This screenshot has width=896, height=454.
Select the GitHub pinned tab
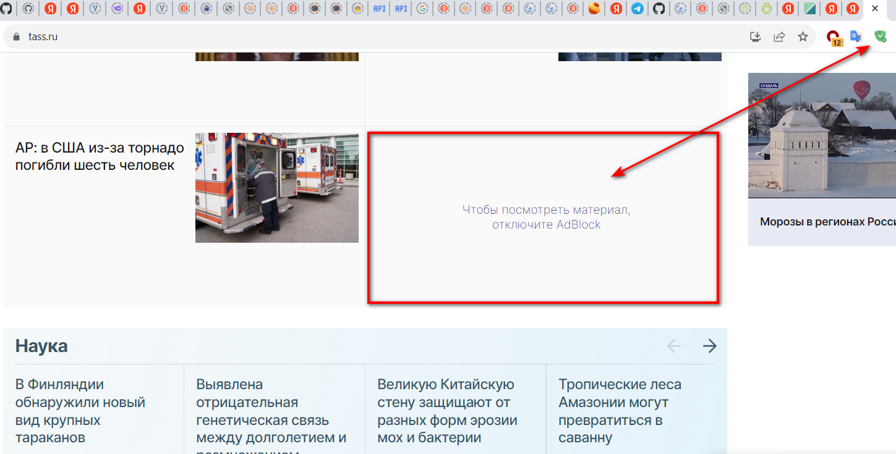click(659, 9)
